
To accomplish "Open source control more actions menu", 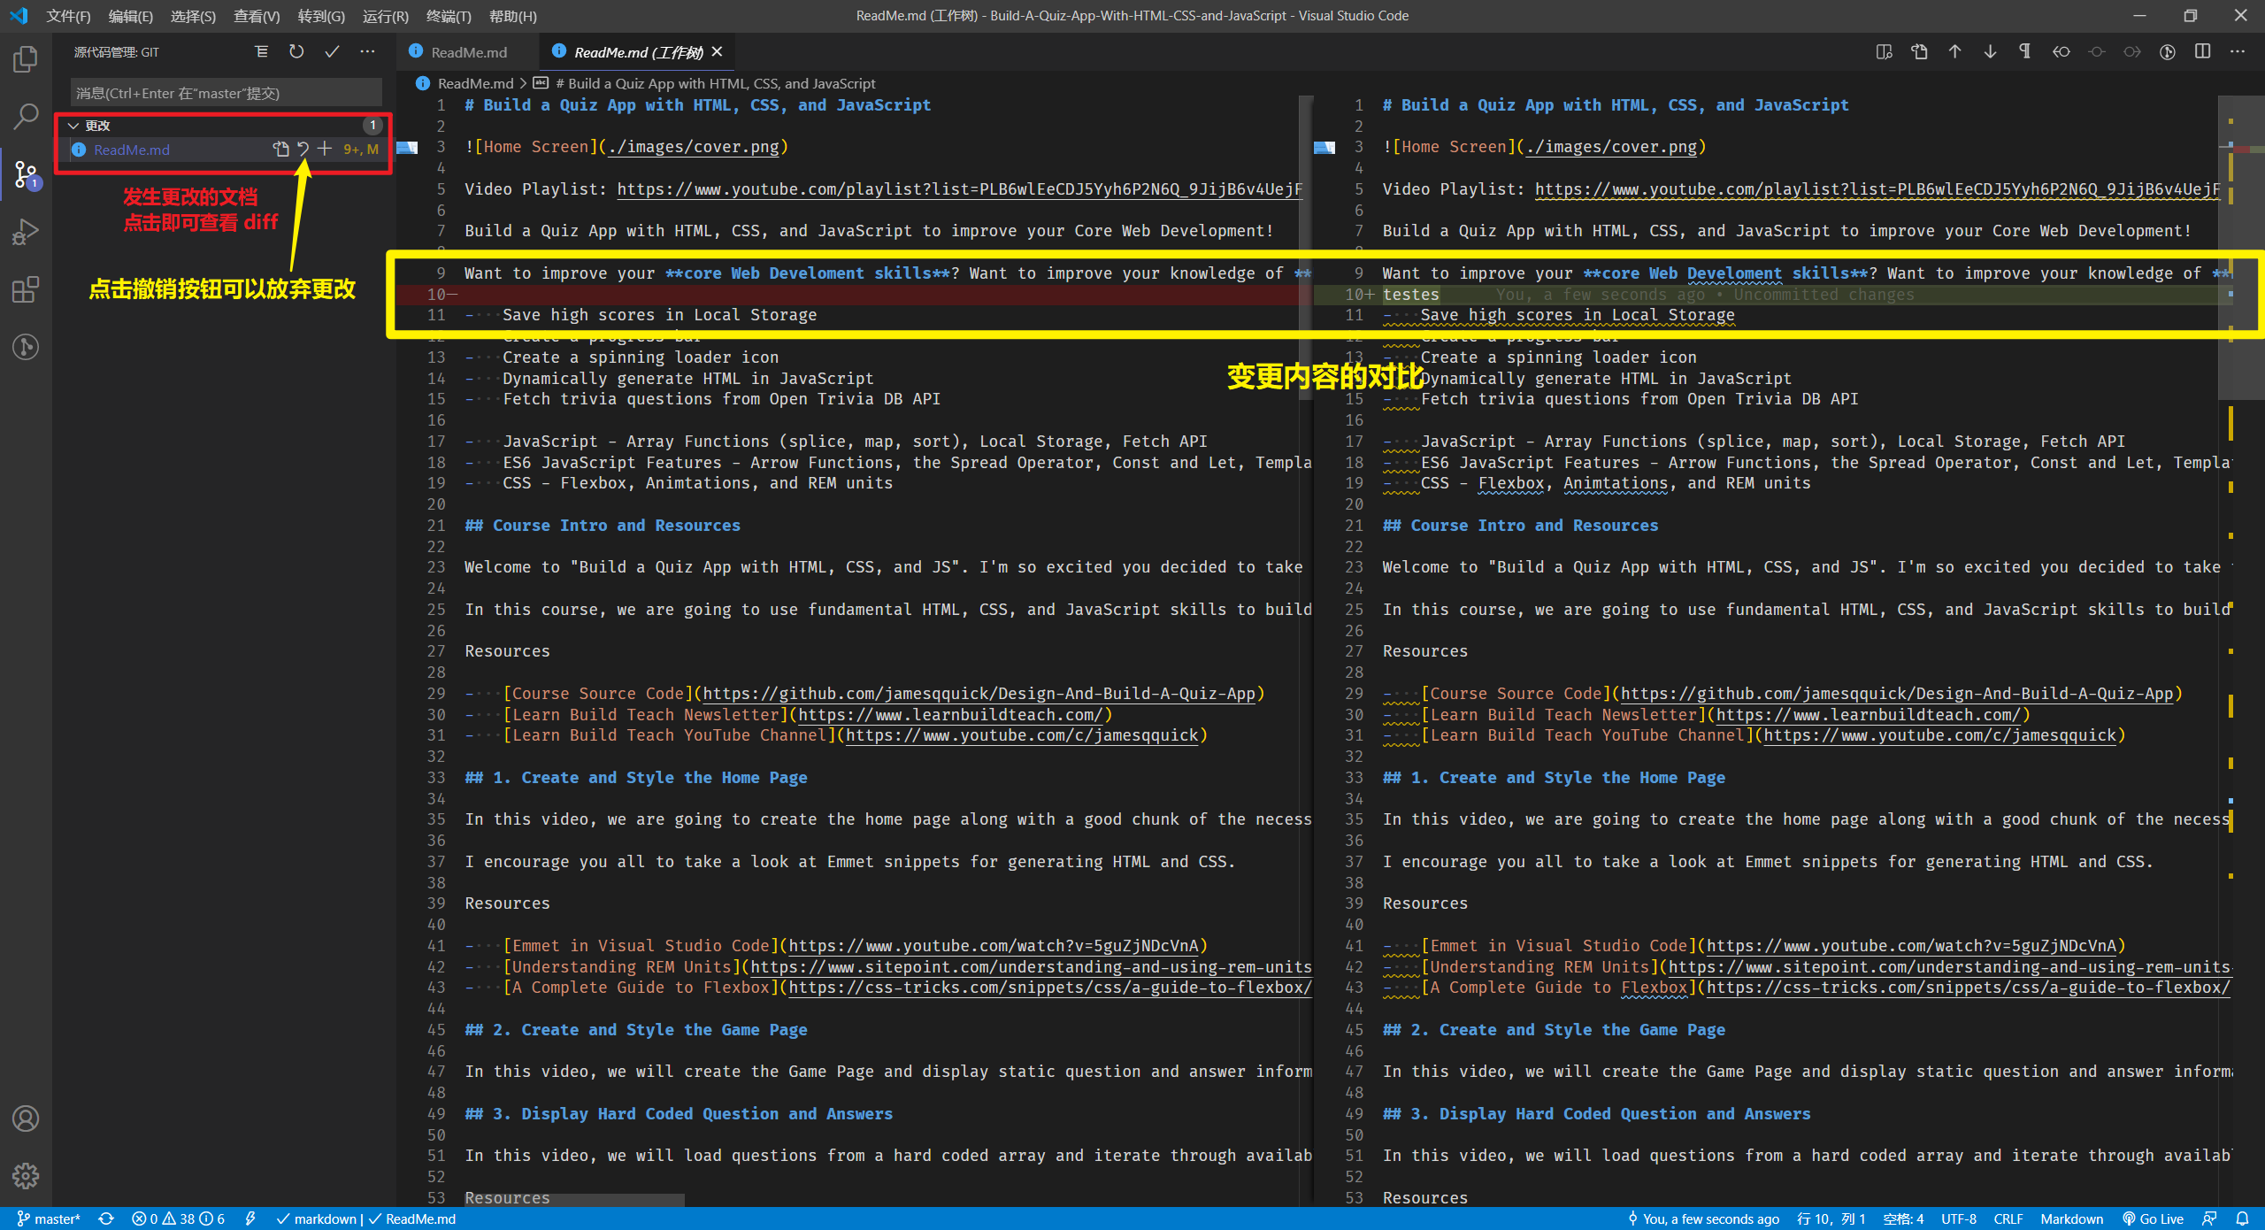I will [367, 52].
